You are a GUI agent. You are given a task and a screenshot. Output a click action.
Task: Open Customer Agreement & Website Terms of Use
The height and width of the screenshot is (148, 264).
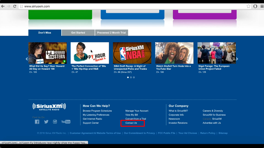tap(95, 133)
